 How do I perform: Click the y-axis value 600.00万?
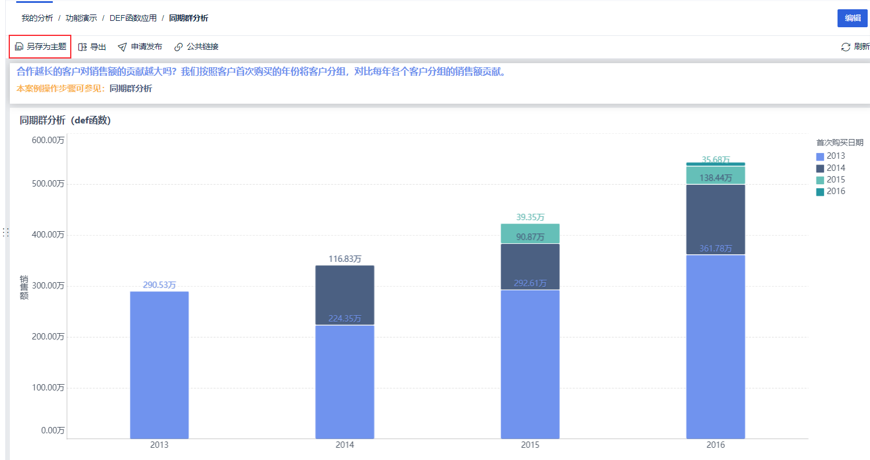click(47, 140)
